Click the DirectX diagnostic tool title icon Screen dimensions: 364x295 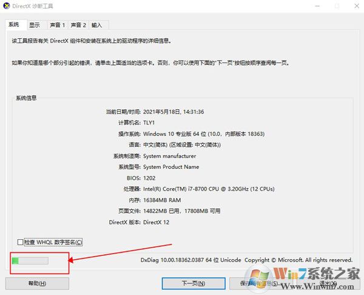tap(6, 6)
